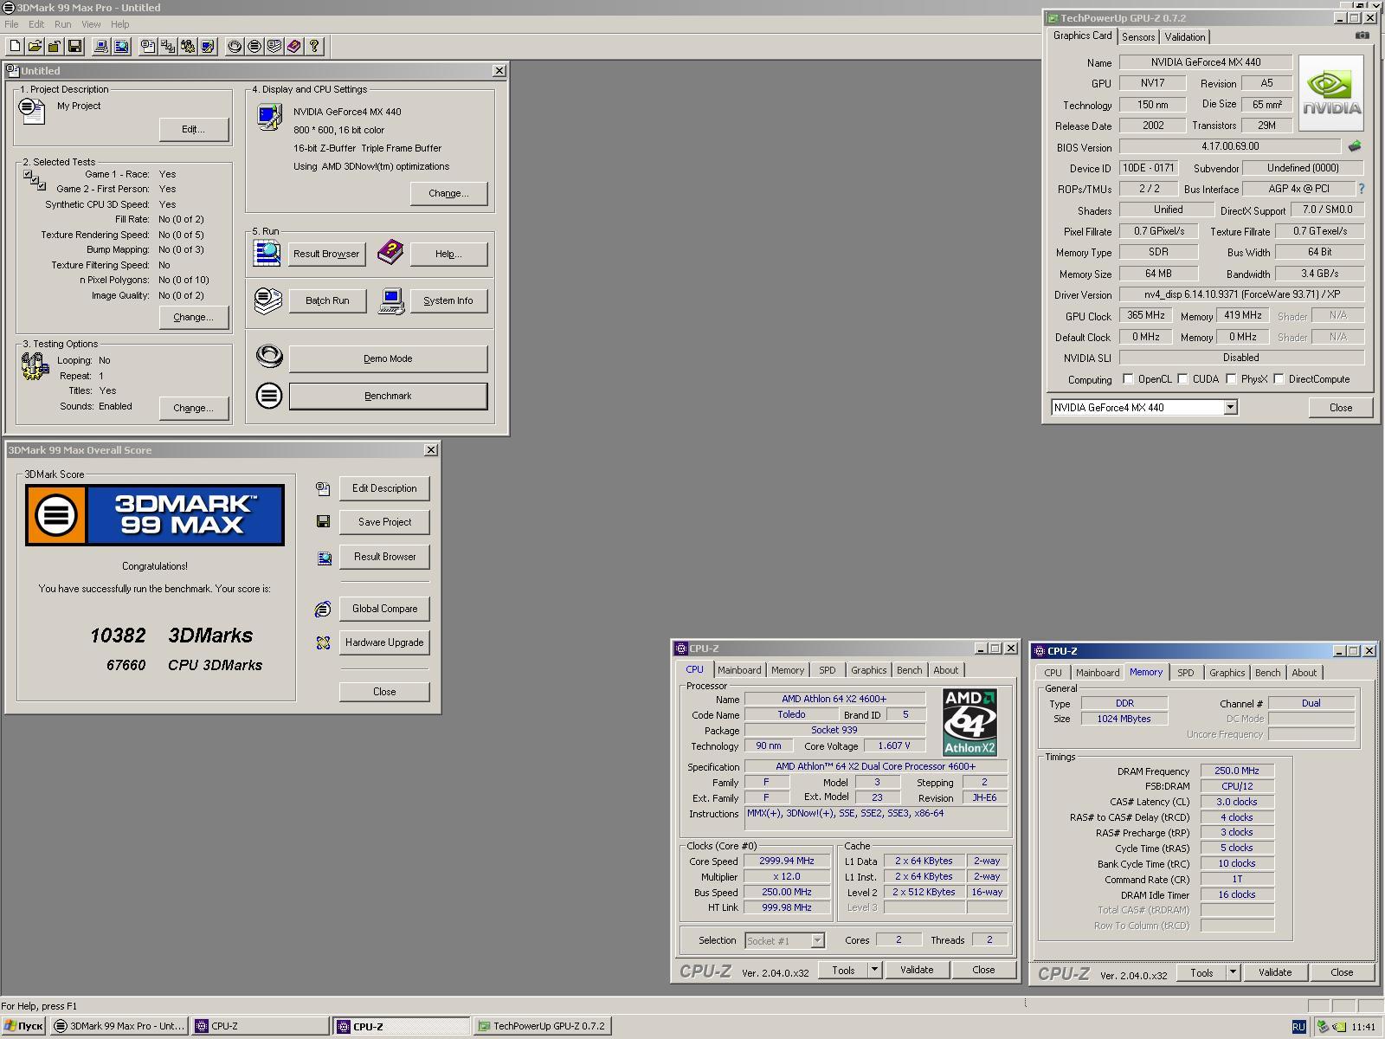This screenshot has width=1385, height=1039.
Task: Click Edit... in Project Description
Action: click(x=194, y=129)
